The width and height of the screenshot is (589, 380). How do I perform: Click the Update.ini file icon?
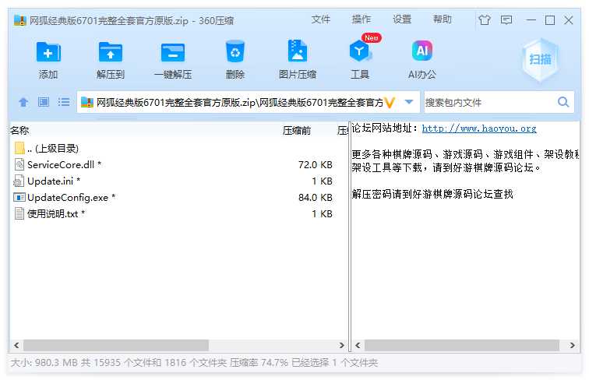tap(19, 181)
